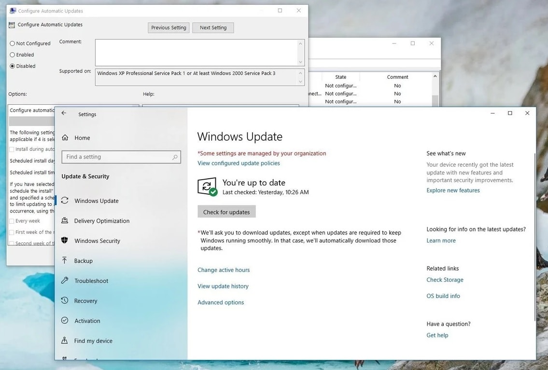This screenshot has width=548, height=370.
Task: Click the Troubleshoot wrench icon
Action: [x=65, y=280]
